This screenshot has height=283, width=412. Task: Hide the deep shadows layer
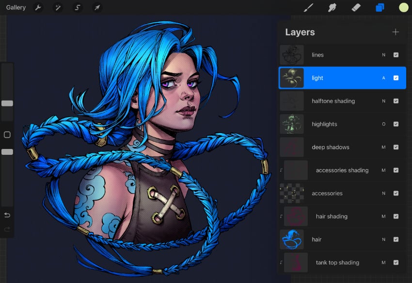point(396,147)
